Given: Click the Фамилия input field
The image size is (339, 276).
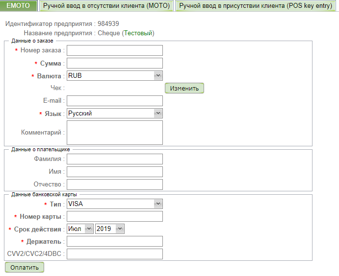Looking at the screenshot, I should (114, 159).
